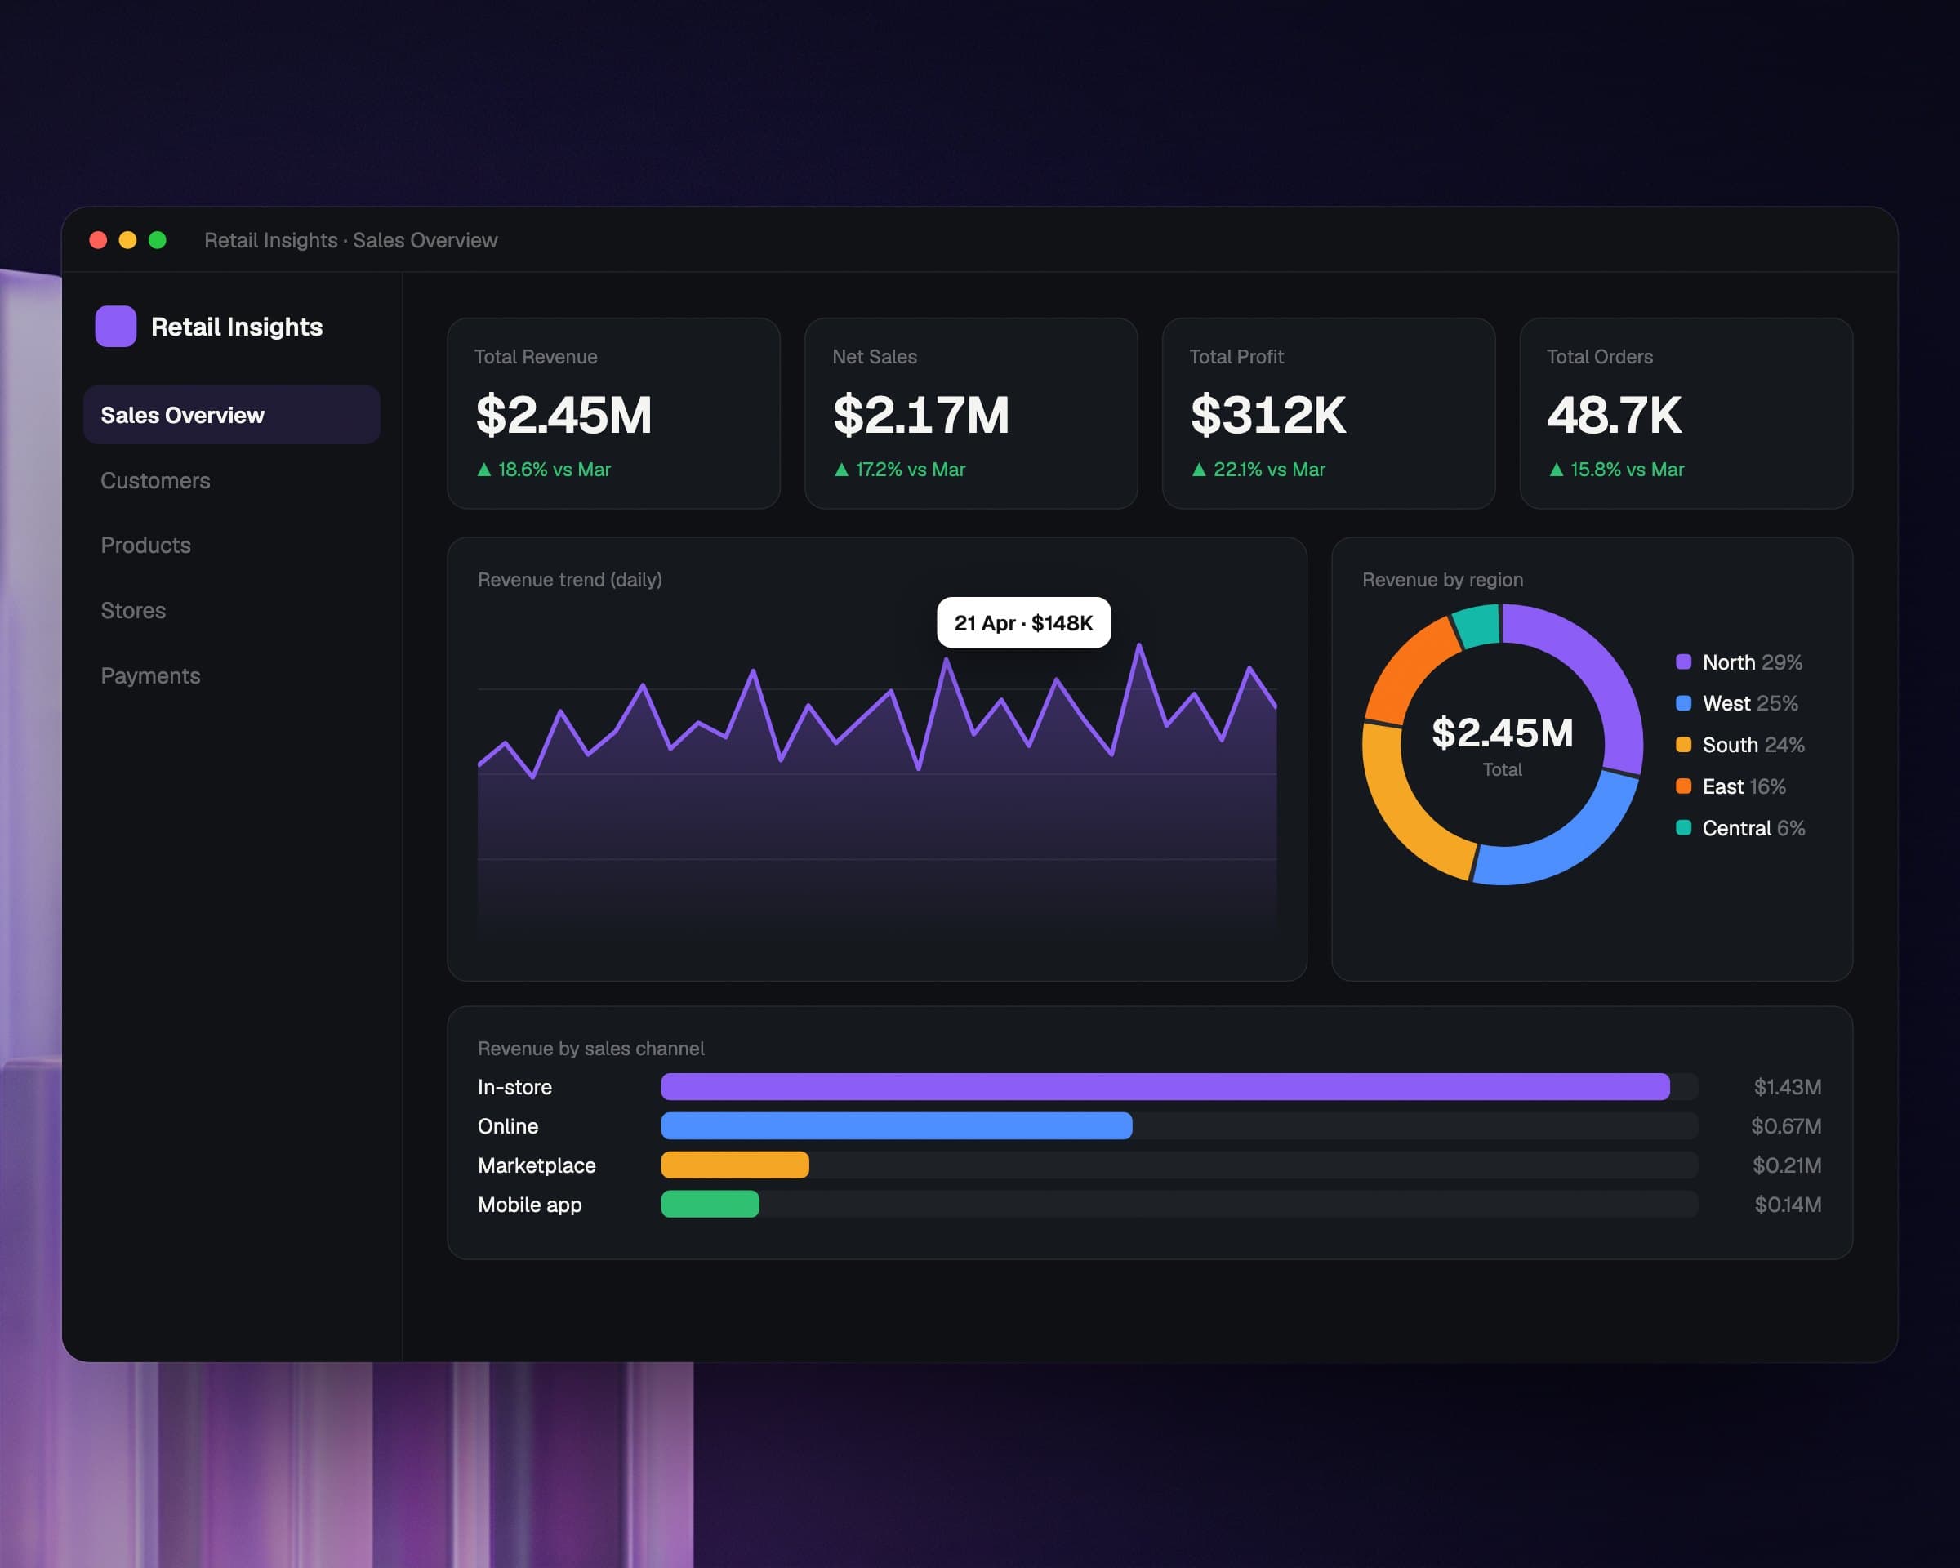
Task: Click the 22.1% vs Mar up arrow
Action: [x=1199, y=470]
